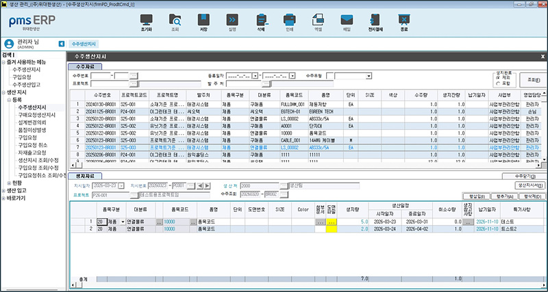Expand the 현황 tree node
Image resolution: width=548 pixels, height=292 pixels.
[x=9, y=183]
